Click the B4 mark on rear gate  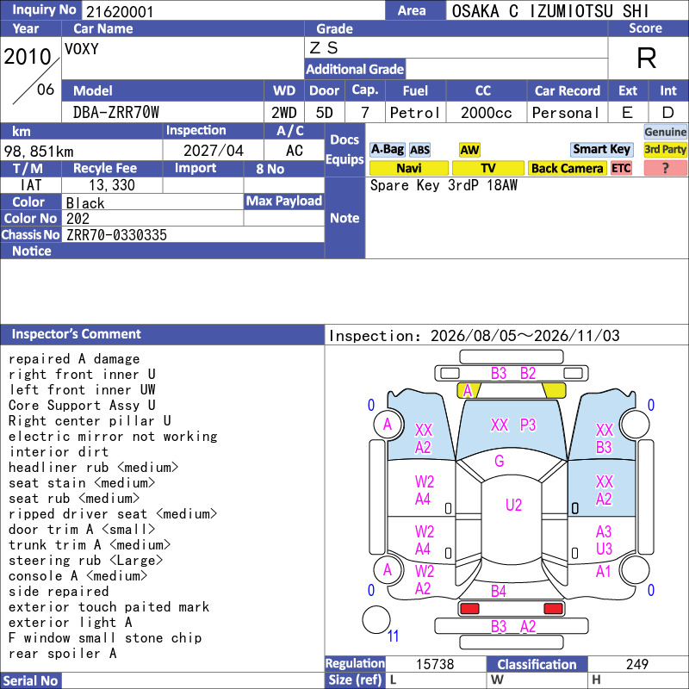[499, 591]
